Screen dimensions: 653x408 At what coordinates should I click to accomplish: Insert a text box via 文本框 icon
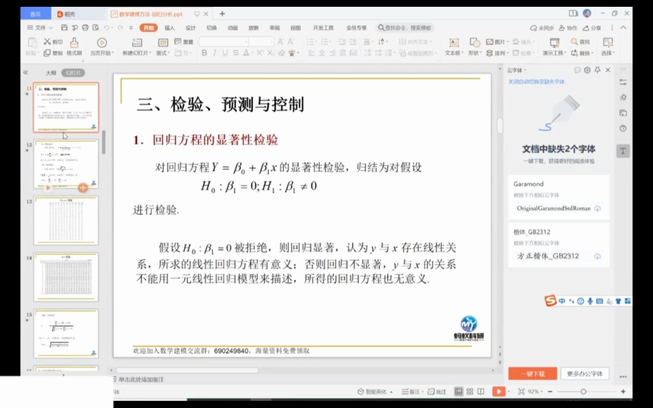click(x=453, y=45)
